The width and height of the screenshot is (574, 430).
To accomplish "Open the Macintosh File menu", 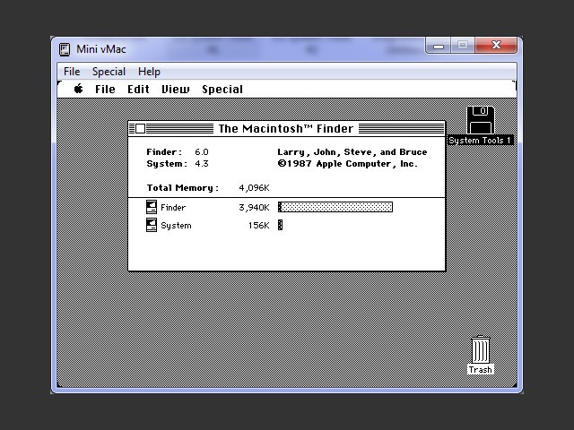I will pyautogui.click(x=105, y=90).
